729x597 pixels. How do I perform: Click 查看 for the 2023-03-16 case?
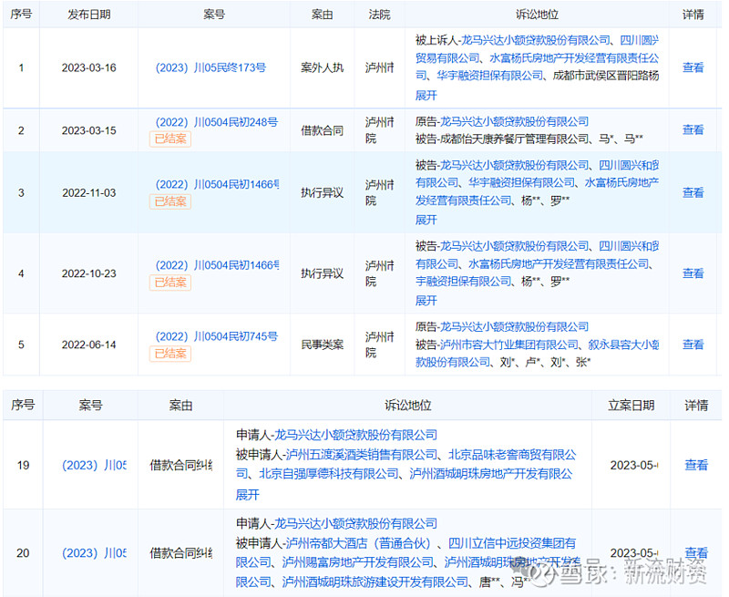point(693,67)
